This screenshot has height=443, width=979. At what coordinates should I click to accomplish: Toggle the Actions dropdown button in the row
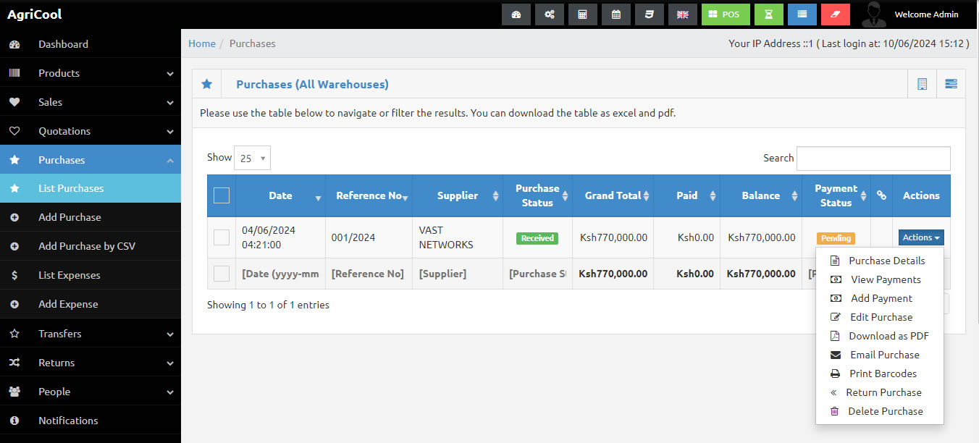point(921,237)
